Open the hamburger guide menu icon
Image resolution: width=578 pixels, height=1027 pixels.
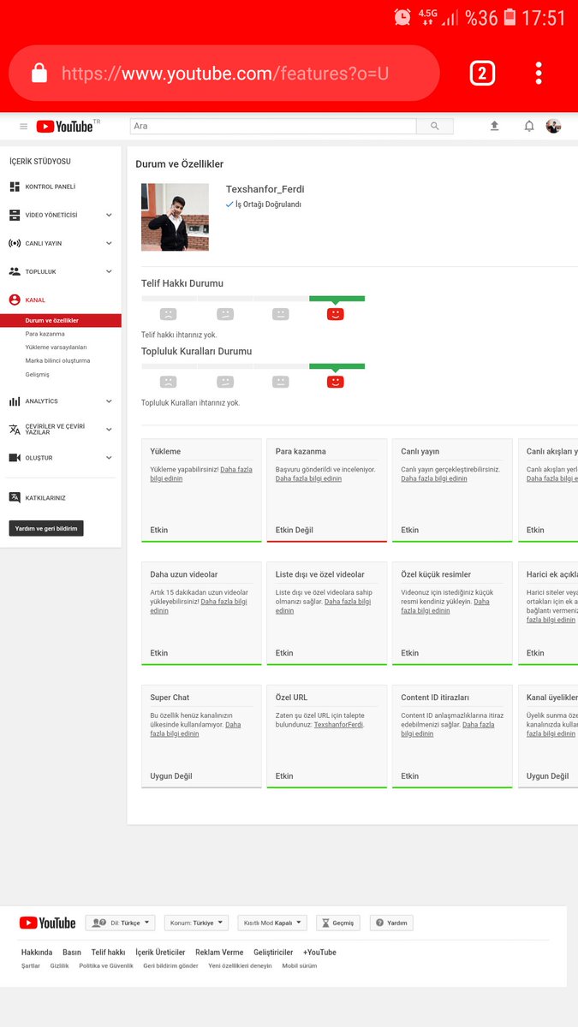point(23,127)
